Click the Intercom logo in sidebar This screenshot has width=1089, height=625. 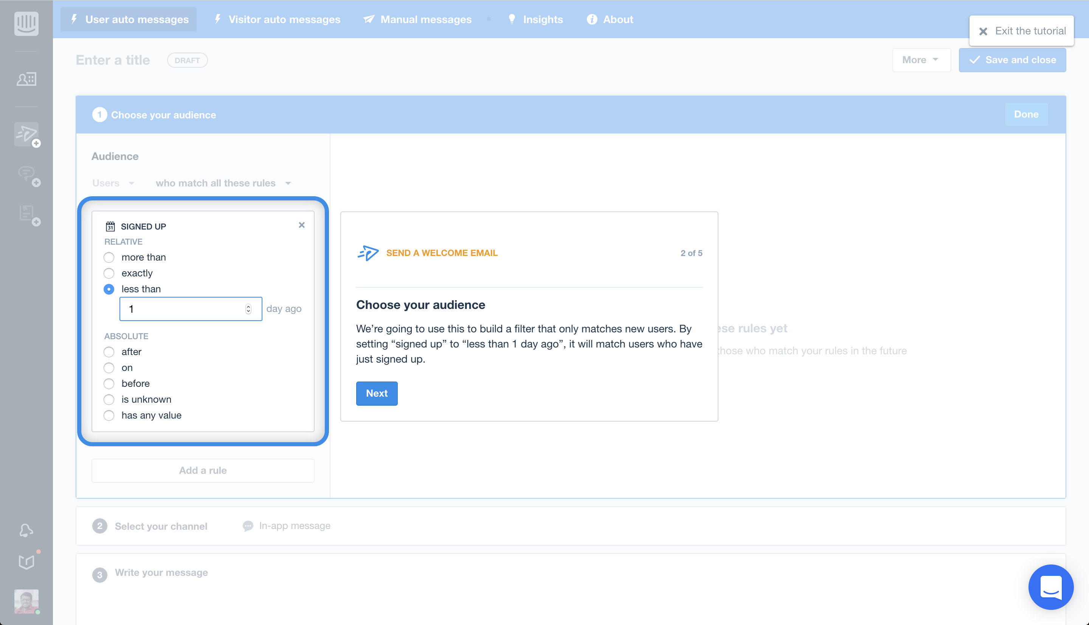point(26,23)
